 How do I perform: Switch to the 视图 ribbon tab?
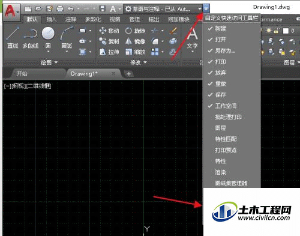[x=115, y=19]
